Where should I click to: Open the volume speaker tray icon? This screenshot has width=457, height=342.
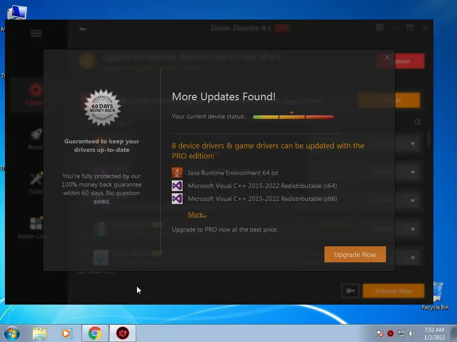[x=412, y=334]
